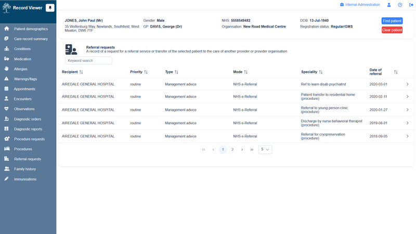Open Diagnostic reports section
Screen dimensions: 416x234
point(28,129)
